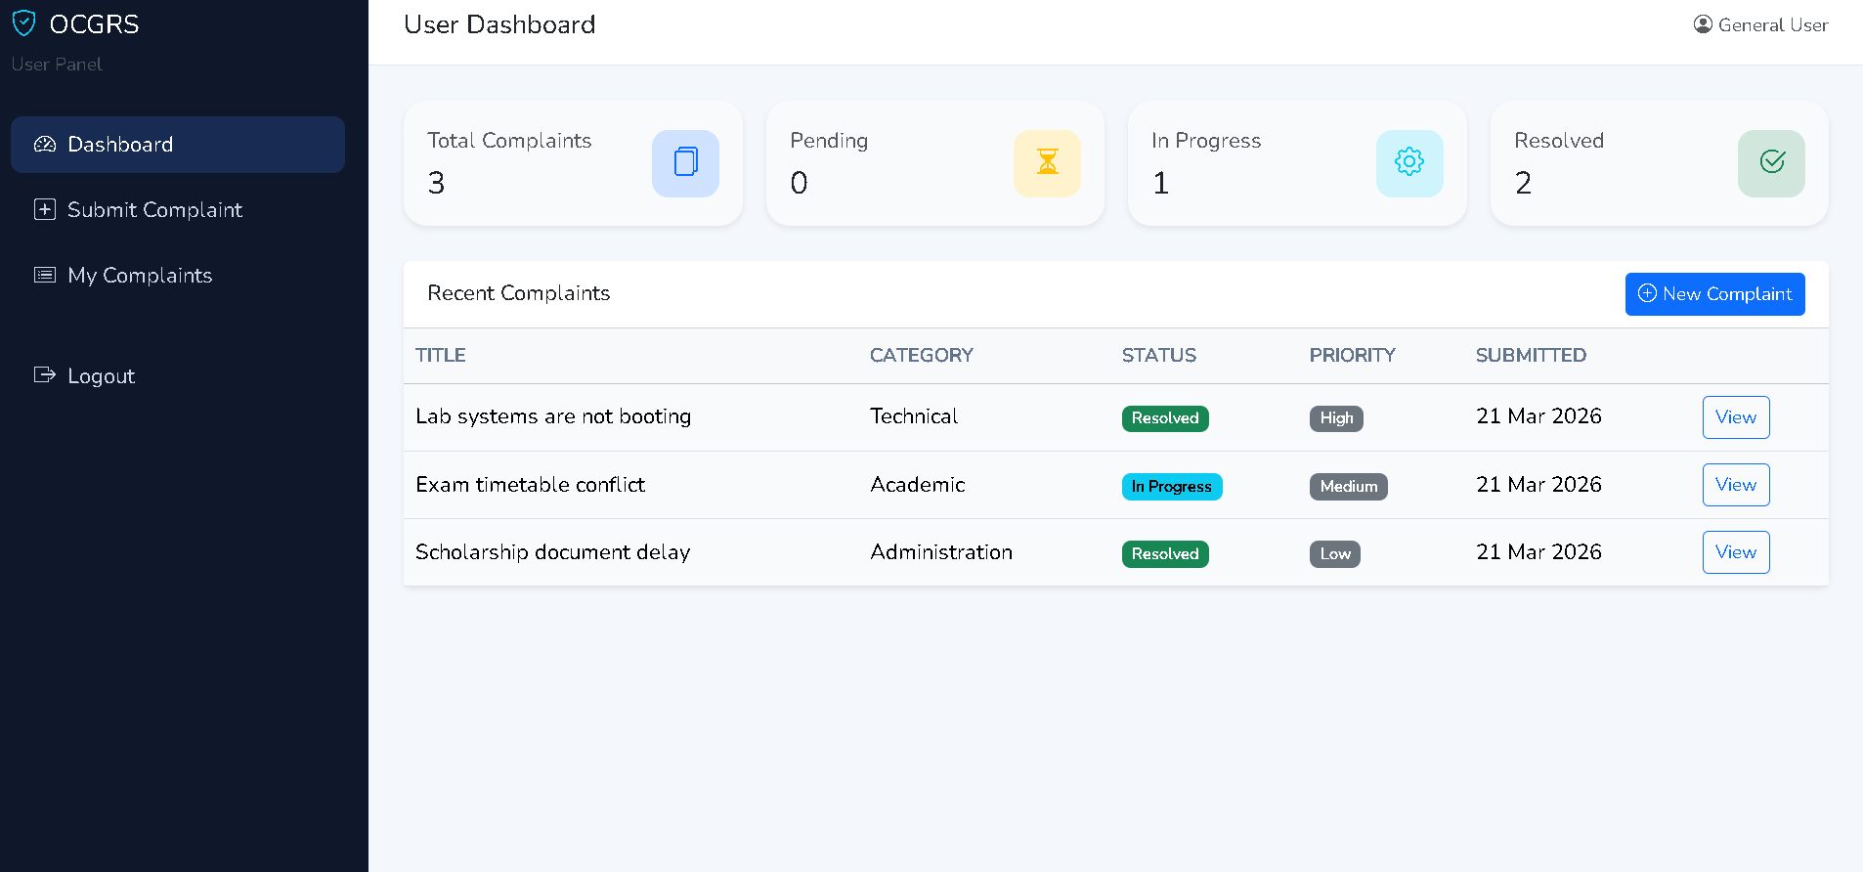The height and width of the screenshot is (872, 1863).
Task: Click the Pending hourglass icon
Action: point(1047,162)
